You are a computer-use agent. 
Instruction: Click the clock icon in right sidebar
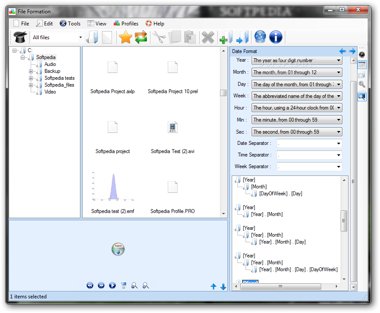(362, 55)
